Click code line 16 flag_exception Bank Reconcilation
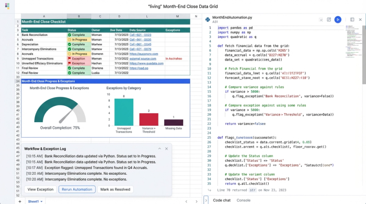366x204 pixels. click(x=283, y=96)
